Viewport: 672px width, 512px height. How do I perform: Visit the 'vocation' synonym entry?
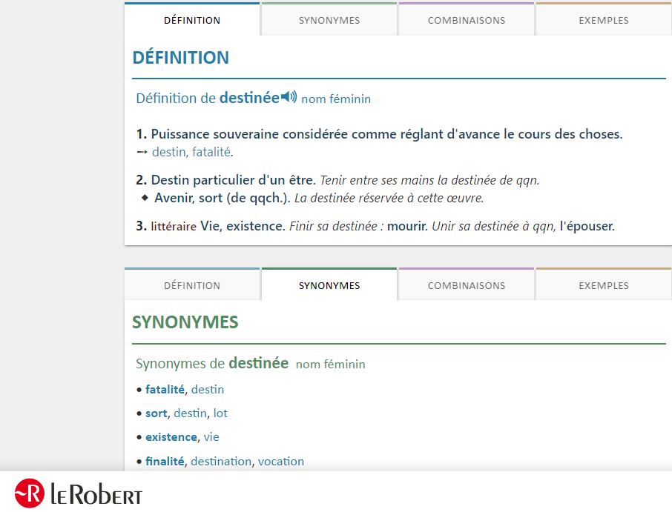pyautogui.click(x=281, y=461)
